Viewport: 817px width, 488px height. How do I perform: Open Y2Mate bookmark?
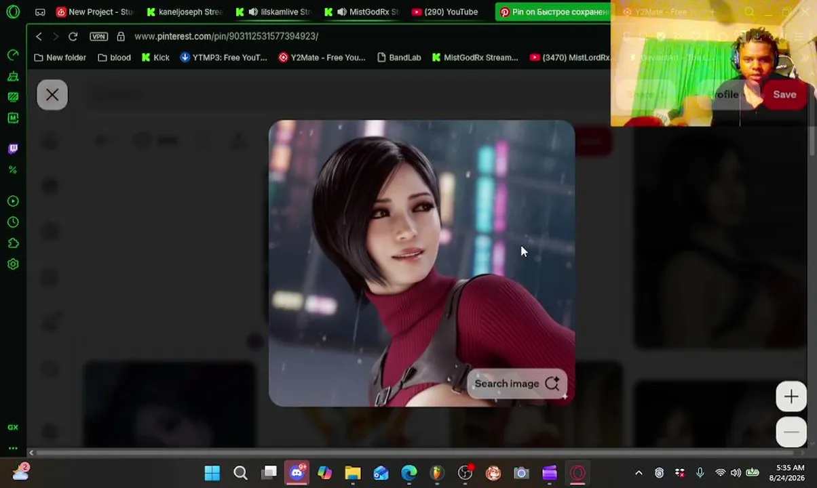click(x=322, y=58)
